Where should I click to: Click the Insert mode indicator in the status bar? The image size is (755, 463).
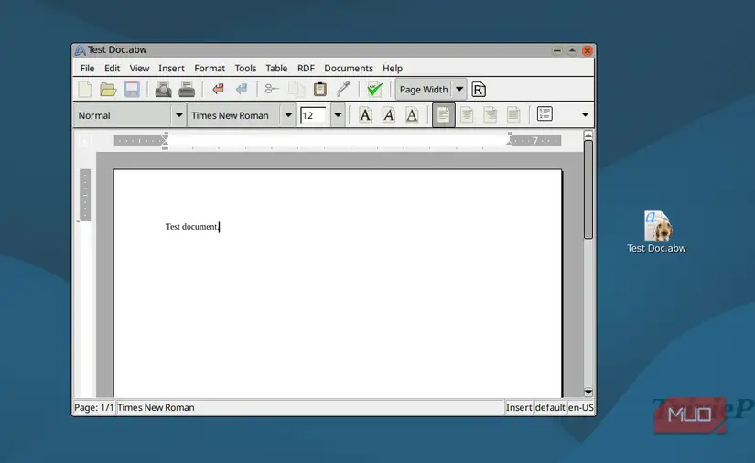point(519,408)
